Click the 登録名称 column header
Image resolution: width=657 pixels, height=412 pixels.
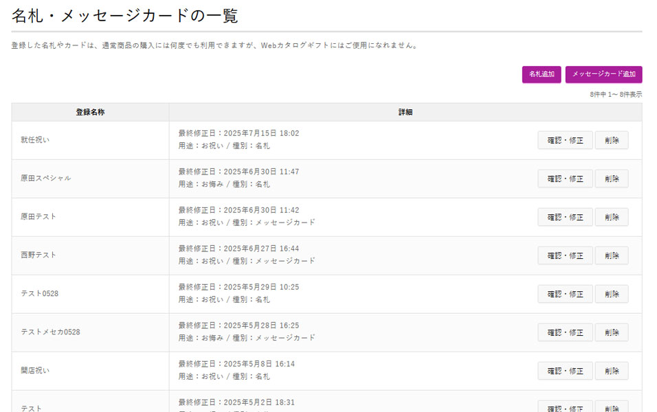point(90,112)
